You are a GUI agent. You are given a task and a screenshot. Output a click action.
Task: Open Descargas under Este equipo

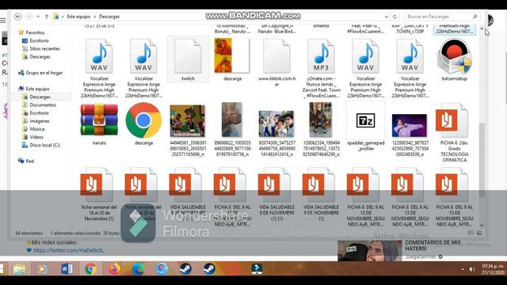[40, 97]
